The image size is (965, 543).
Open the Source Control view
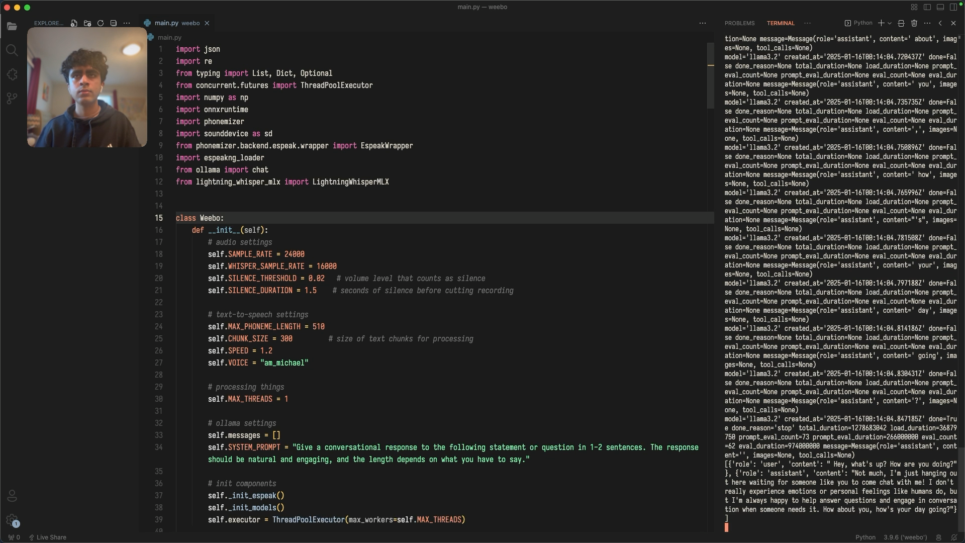12,99
